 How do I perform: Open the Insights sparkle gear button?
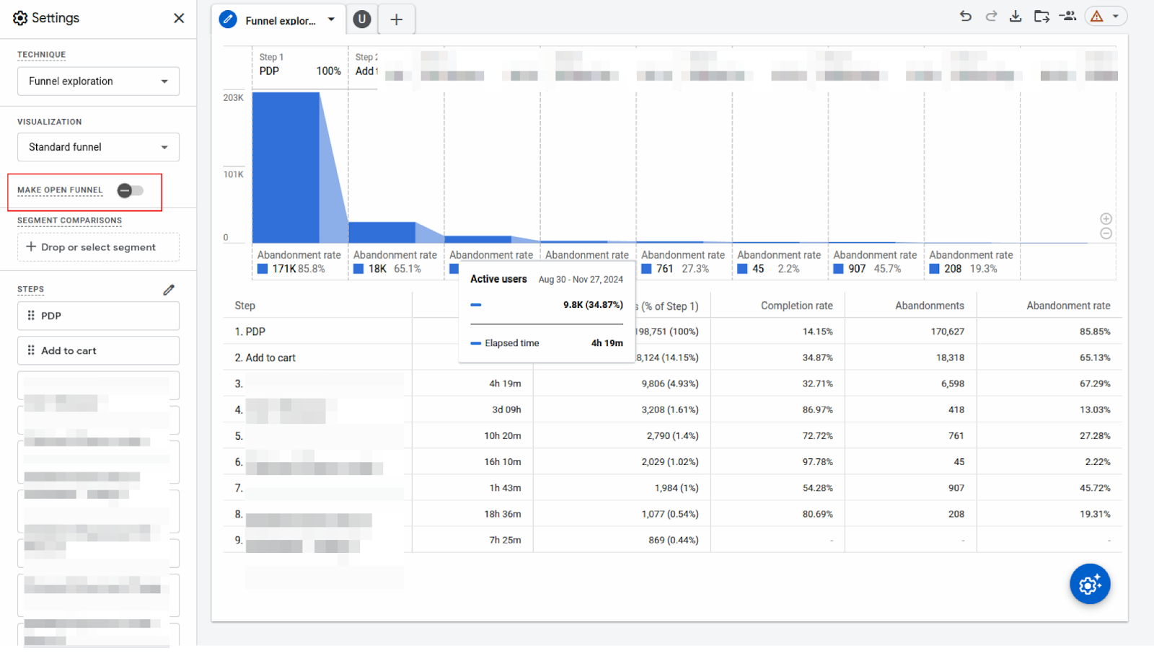[1089, 584]
